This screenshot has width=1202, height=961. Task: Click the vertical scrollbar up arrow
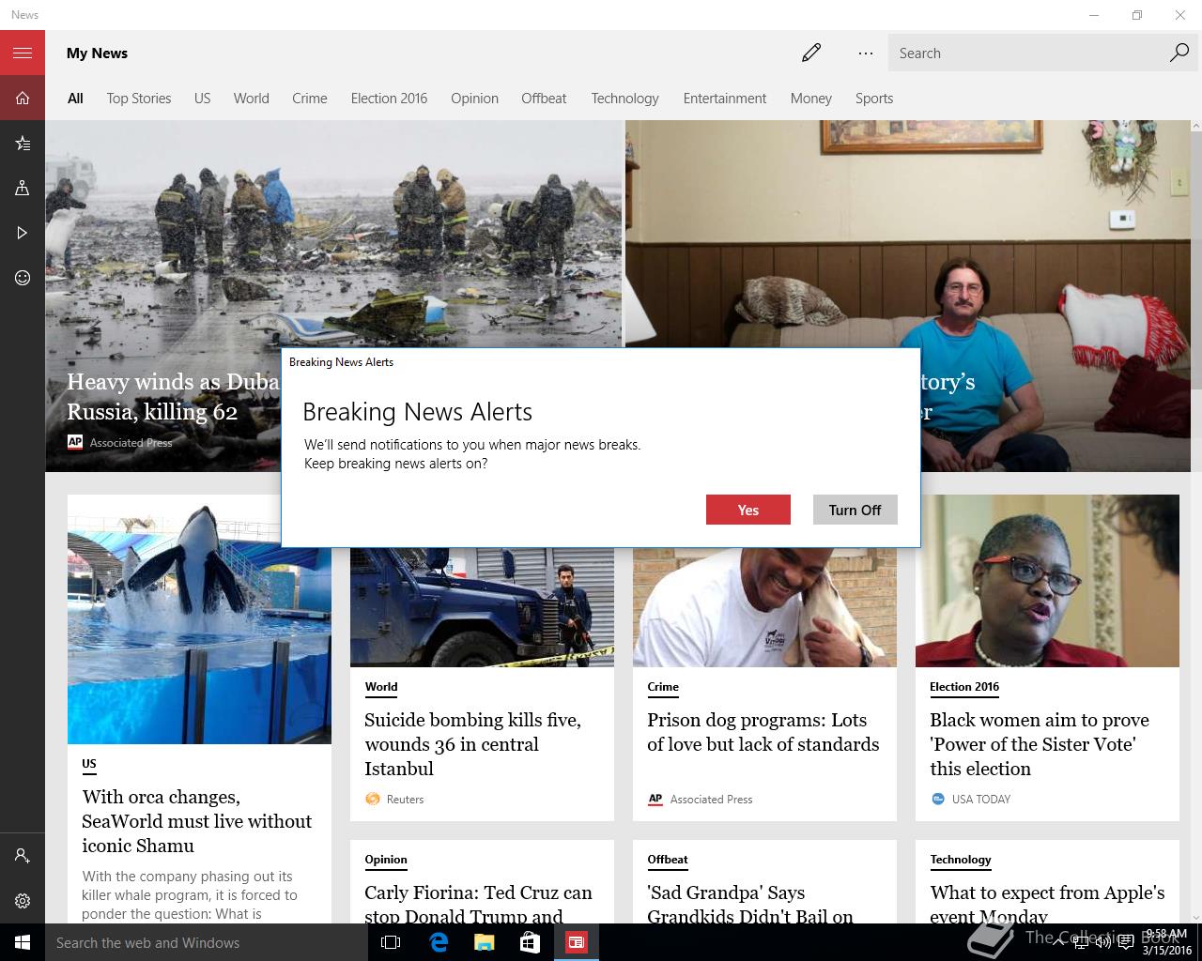[1195, 127]
